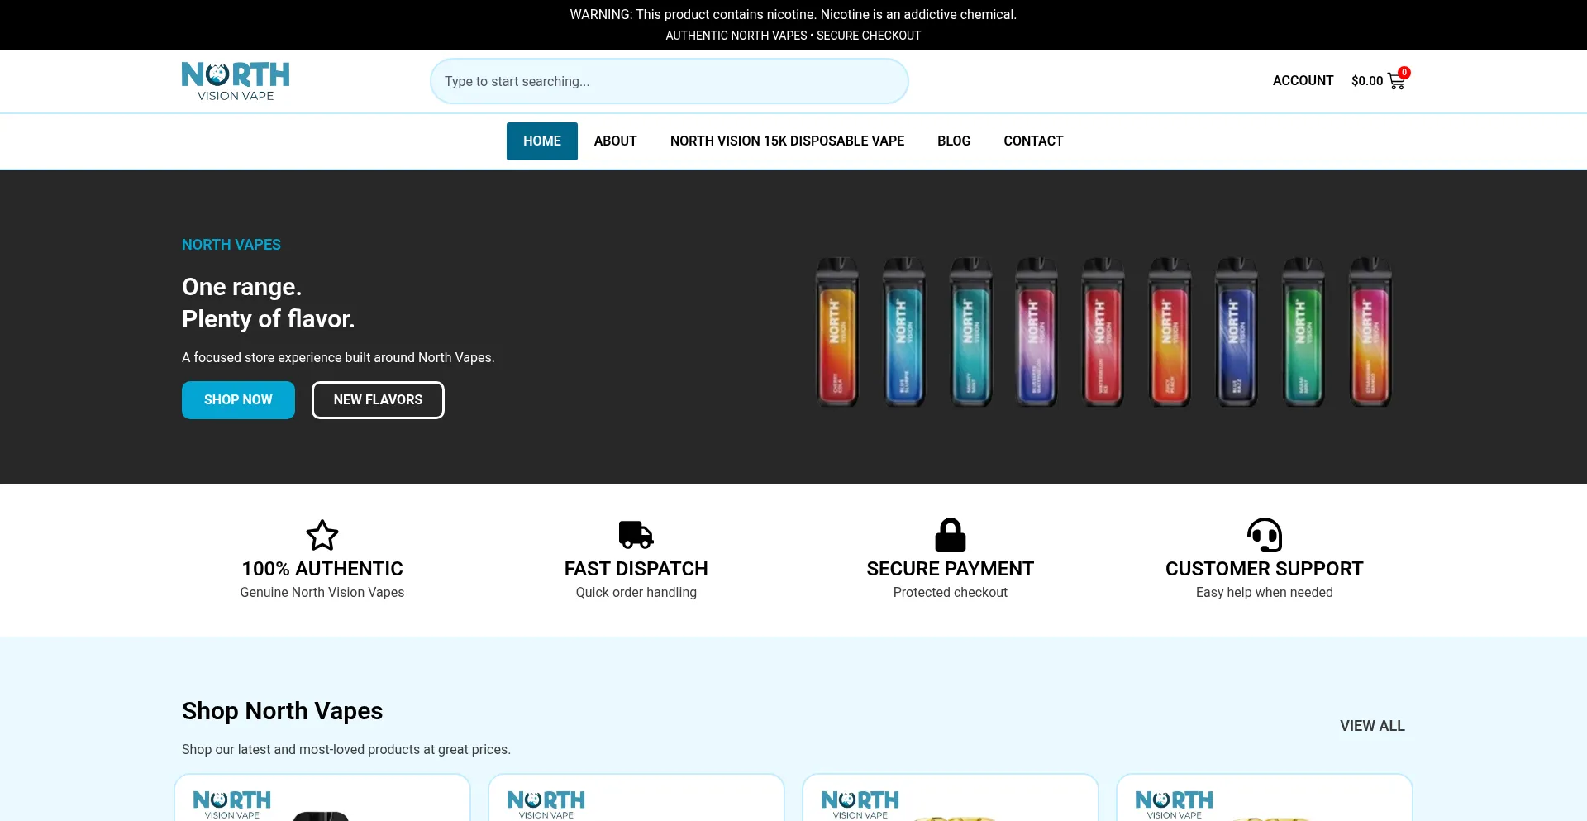Click the headset icon for Customer Support
The height and width of the screenshot is (821, 1587).
pos(1265,535)
